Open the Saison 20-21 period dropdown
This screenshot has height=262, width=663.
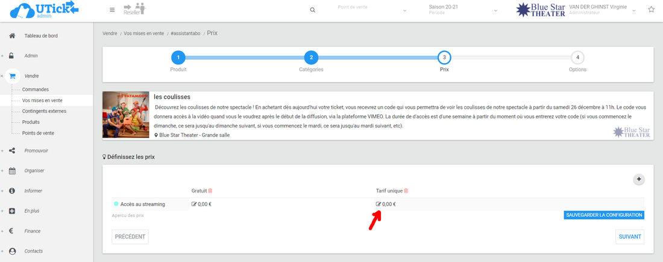pos(463,10)
